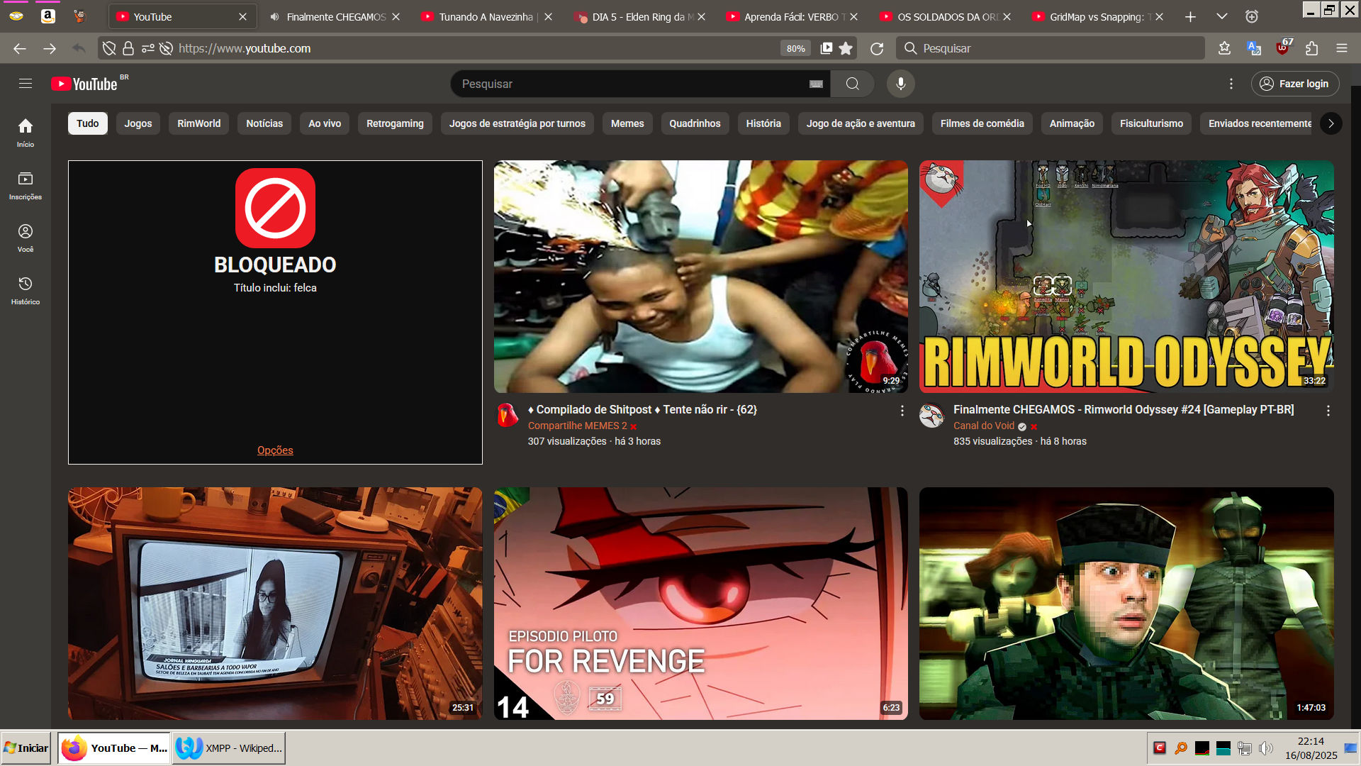Click Compartilhe MEMES 2 channel name
Screen dimensions: 1361x766
point(577,426)
